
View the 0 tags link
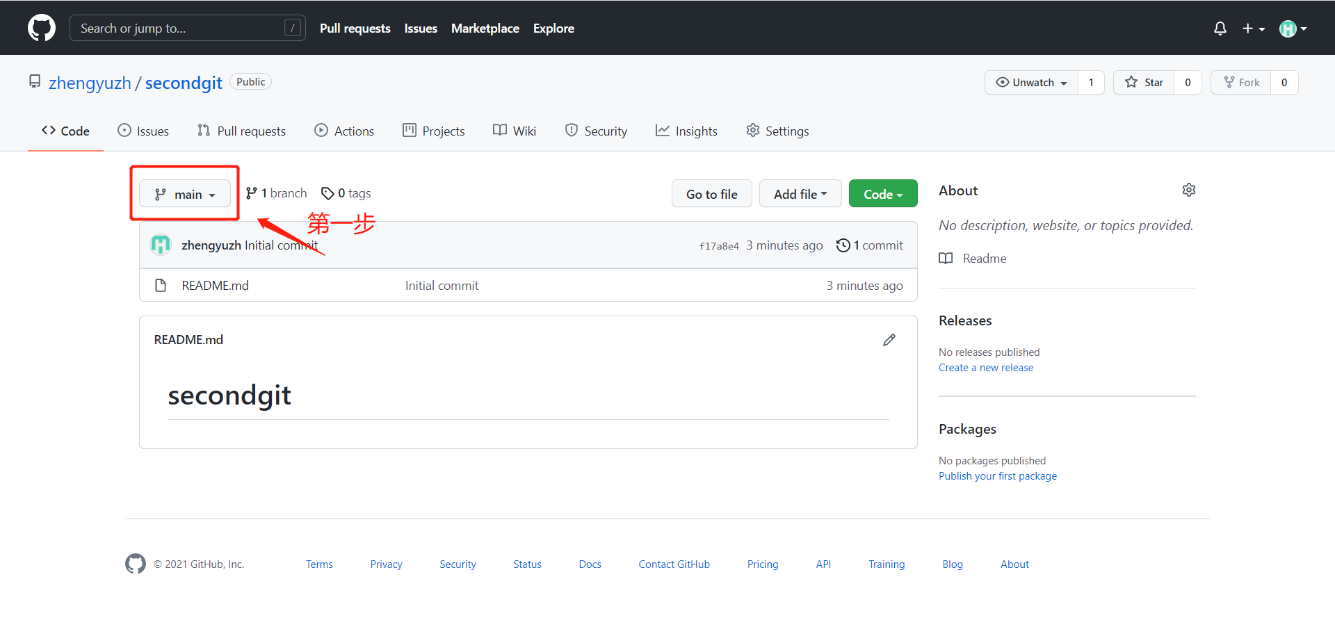tap(346, 193)
